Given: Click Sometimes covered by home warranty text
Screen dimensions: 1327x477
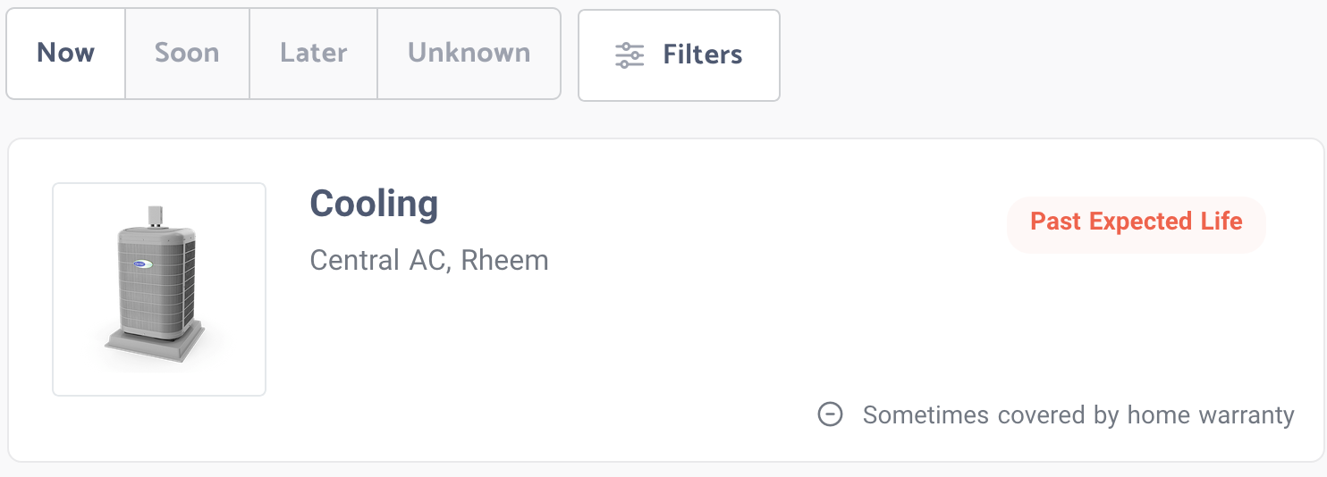Looking at the screenshot, I should (x=1078, y=415).
